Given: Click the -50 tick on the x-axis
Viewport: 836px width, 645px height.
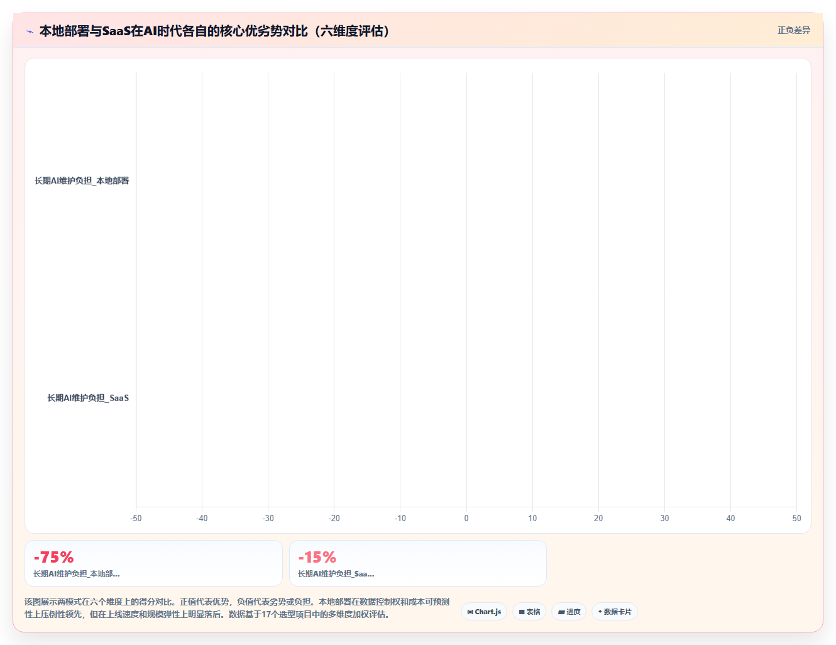Looking at the screenshot, I should pos(136,519).
